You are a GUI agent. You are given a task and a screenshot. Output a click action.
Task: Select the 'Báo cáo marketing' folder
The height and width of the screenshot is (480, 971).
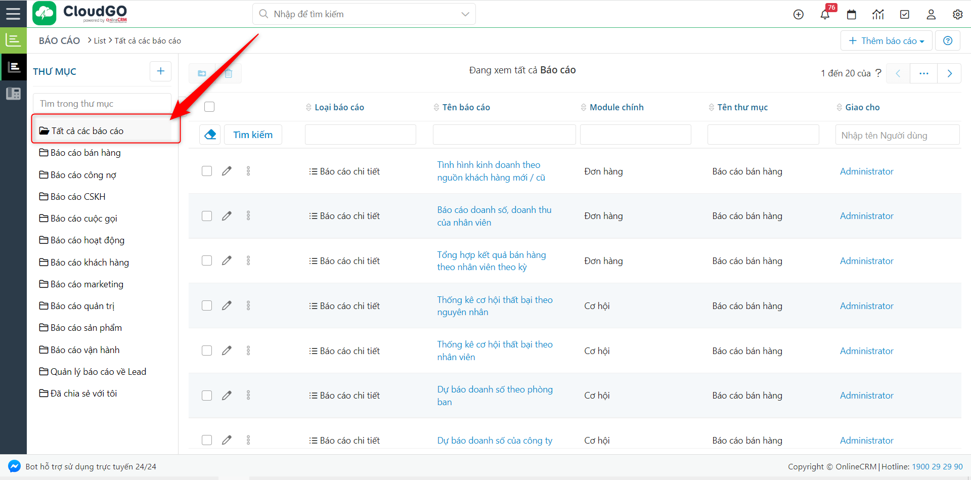(x=86, y=284)
